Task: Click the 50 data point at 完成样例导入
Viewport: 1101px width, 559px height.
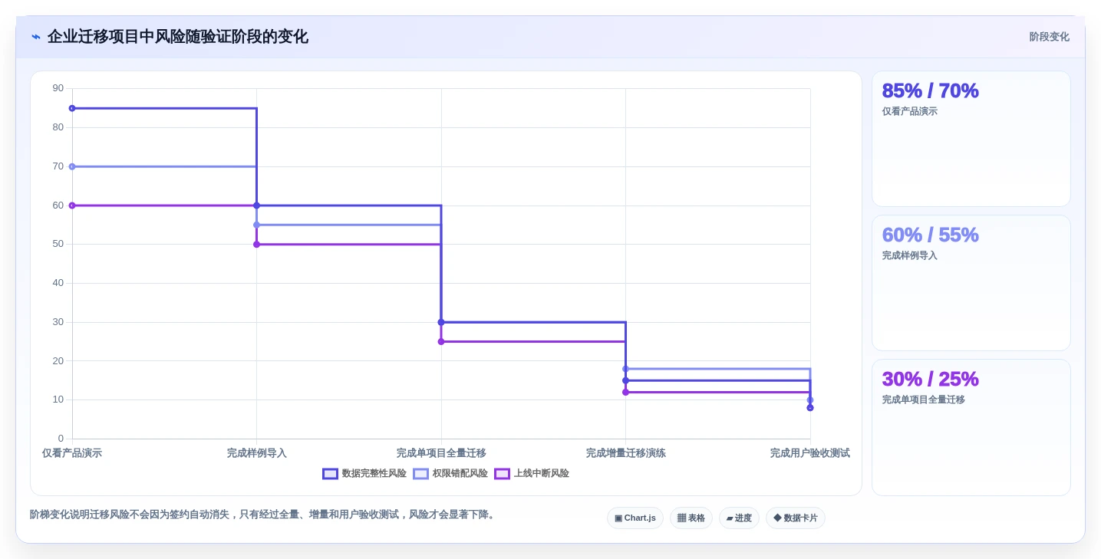Action: coord(256,245)
